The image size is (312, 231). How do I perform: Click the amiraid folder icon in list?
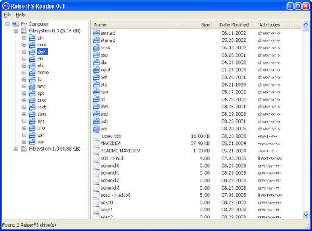pos(96,33)
